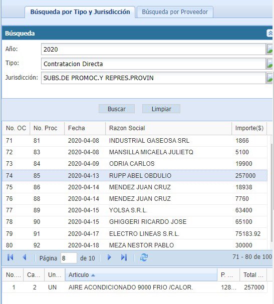Sort by No. OC column header
Viewport: 274px width, 304px height.
coord(16,128)
